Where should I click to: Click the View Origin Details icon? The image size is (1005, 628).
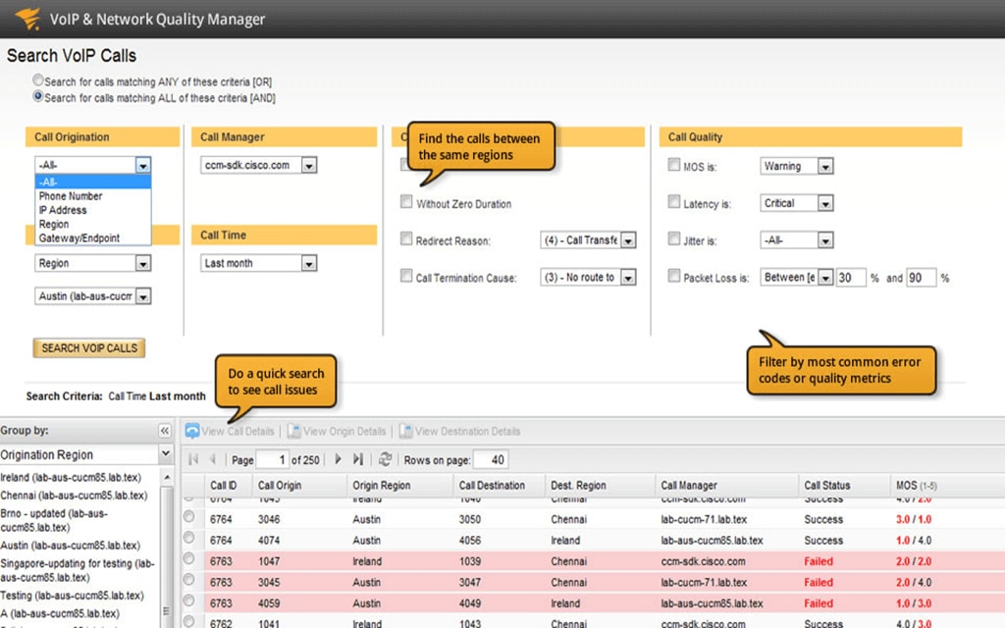(293, 431)
